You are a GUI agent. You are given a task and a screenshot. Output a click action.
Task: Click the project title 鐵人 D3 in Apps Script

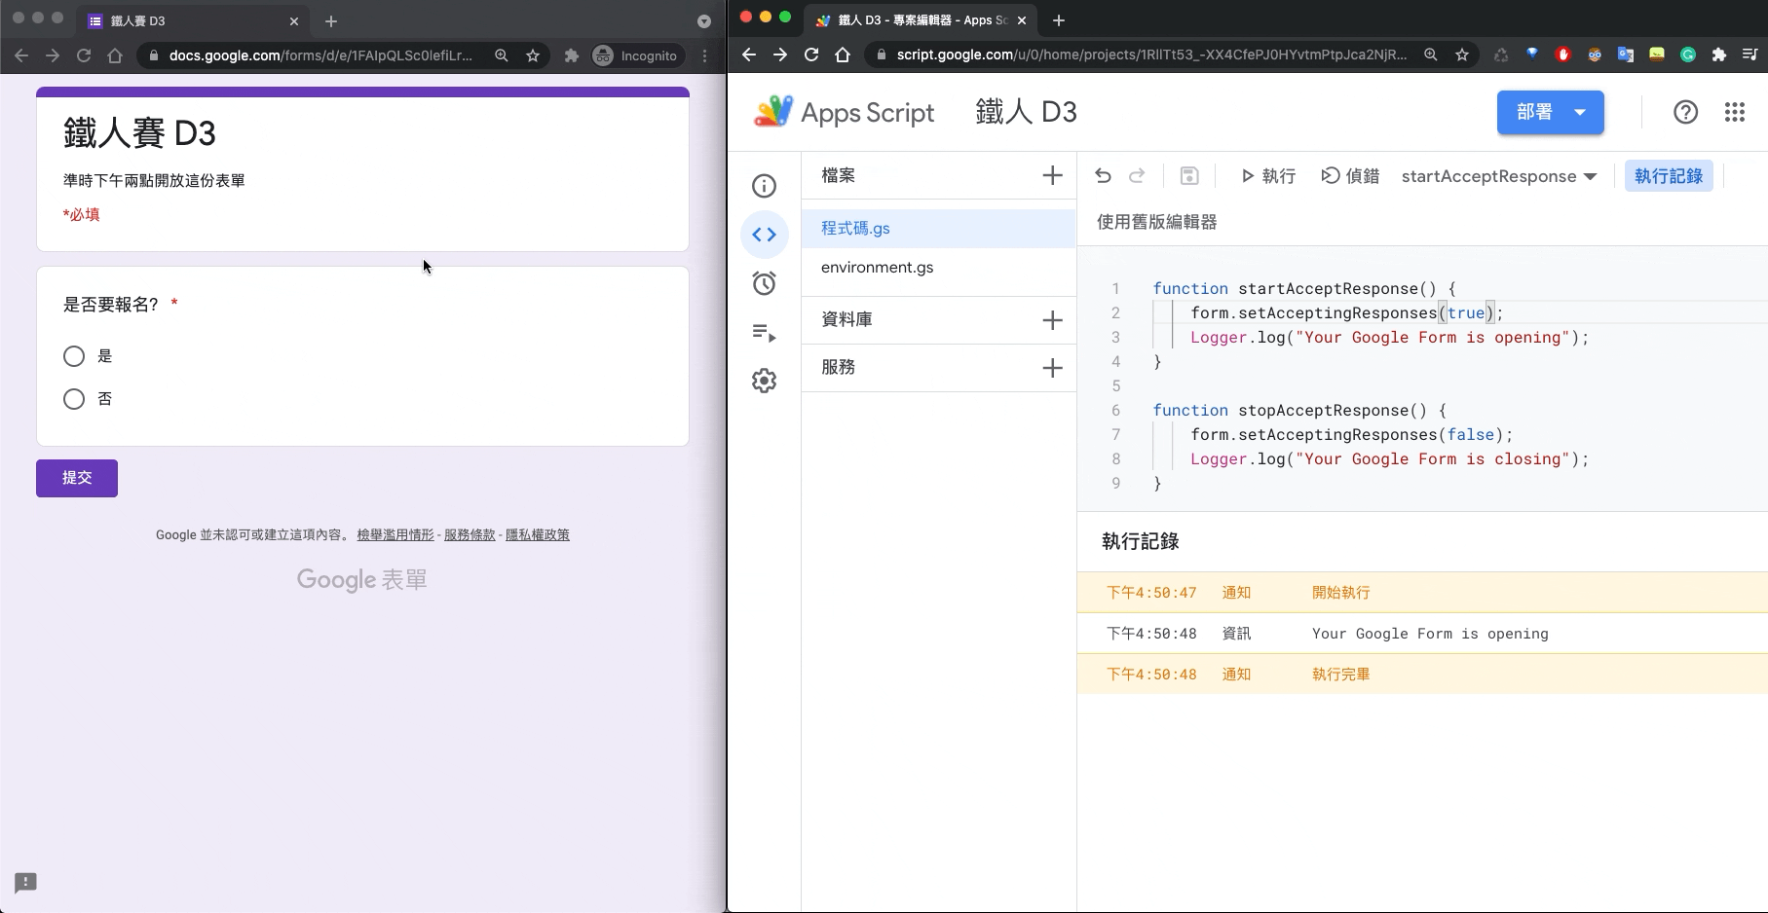[x=1027, y=112]
